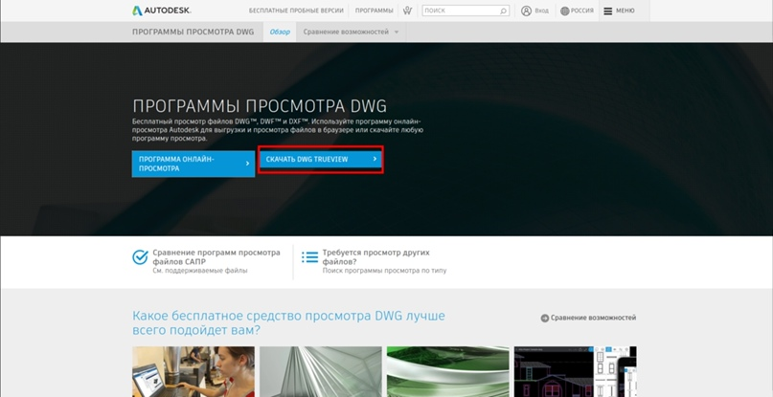
Task: Open thumbnail with green curved architecture
Action: 447,371
